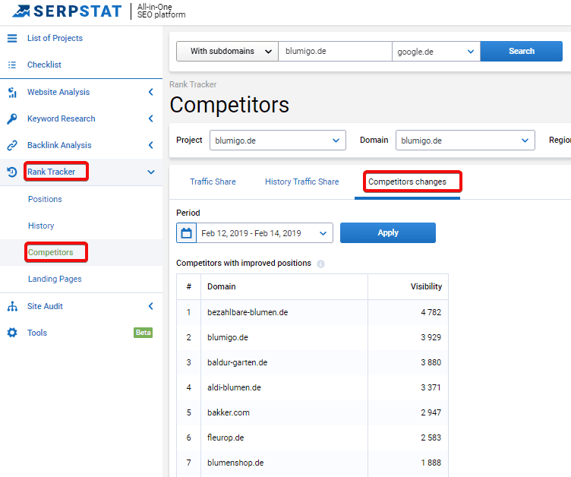This screenshot has width=571, height=477.
Task: Click the Keyword Research key icon
Action: tap(12, 118)
